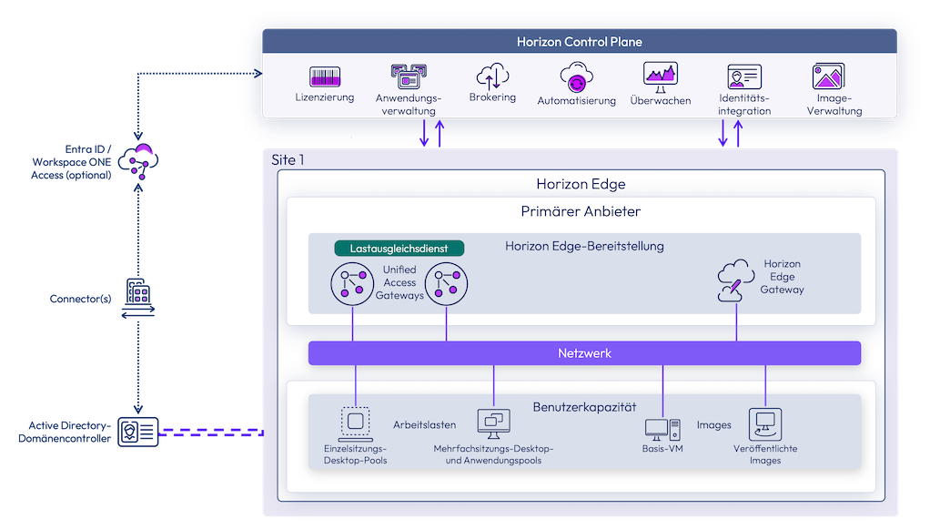Select the Mehrfachsitzungs-Desktop pools icon
Screen dimensions: 930x530
click(x=493, y=423)
